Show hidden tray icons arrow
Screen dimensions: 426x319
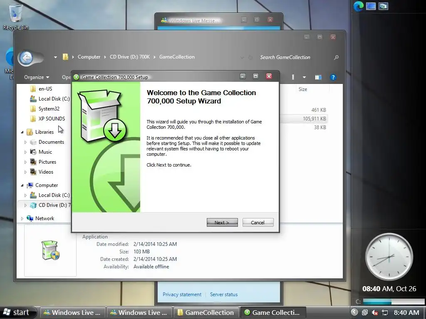point(354,312)
